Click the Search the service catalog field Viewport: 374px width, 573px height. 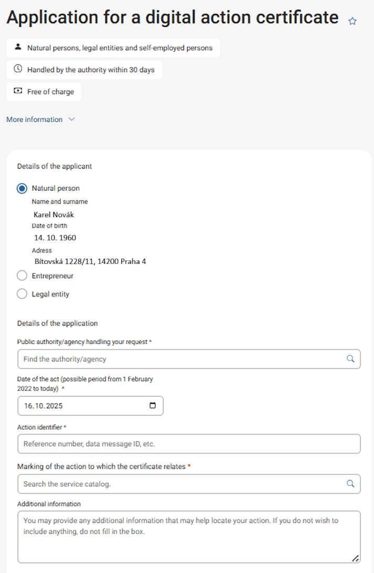point(157,484)
